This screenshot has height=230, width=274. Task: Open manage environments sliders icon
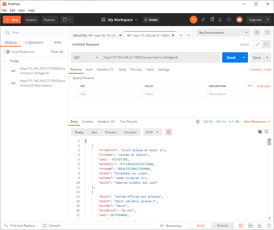coord(267,32)
